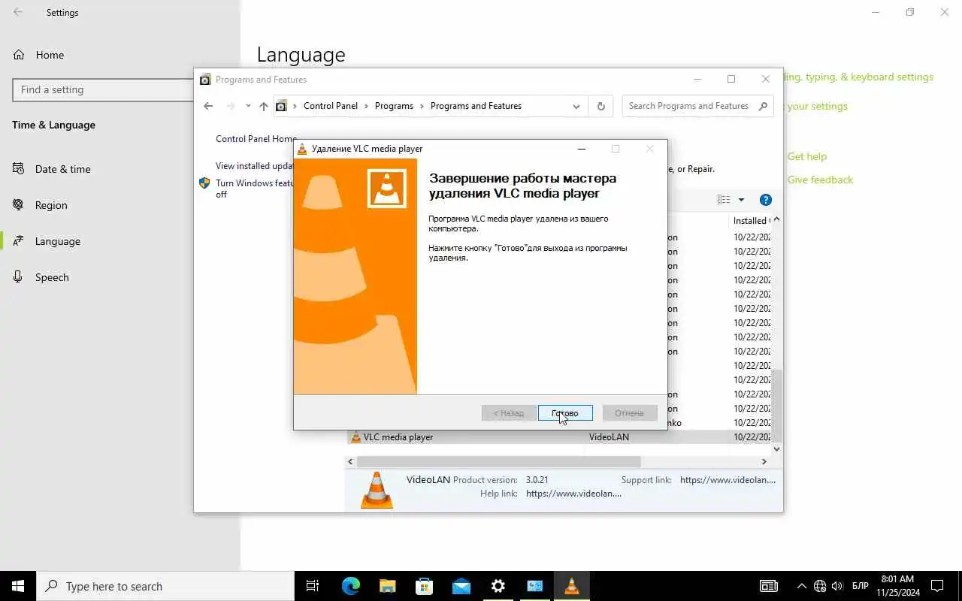Click the Готово button in the VLC uninstaller

pos(565,413)
